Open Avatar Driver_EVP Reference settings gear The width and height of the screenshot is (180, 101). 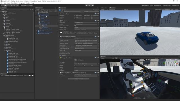click(98, 73)
